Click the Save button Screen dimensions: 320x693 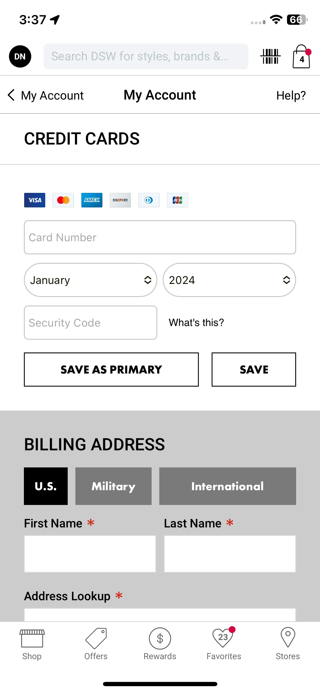pos(254,370)
